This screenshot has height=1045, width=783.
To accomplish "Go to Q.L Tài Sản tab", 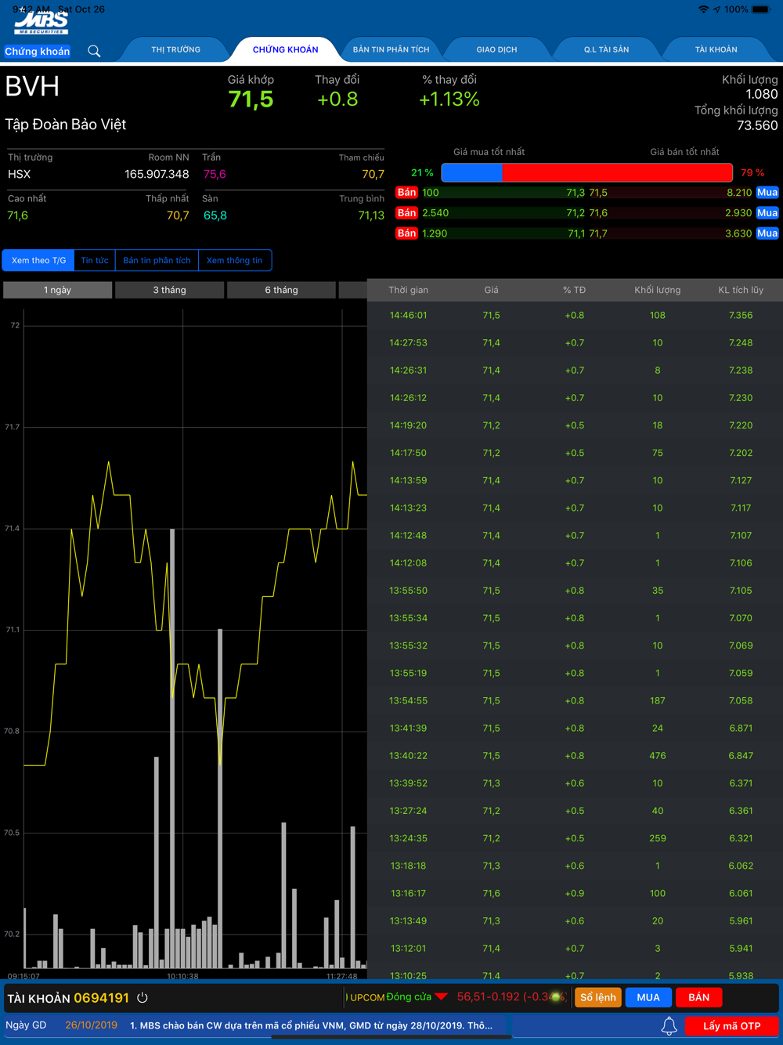I will point(606,49).
